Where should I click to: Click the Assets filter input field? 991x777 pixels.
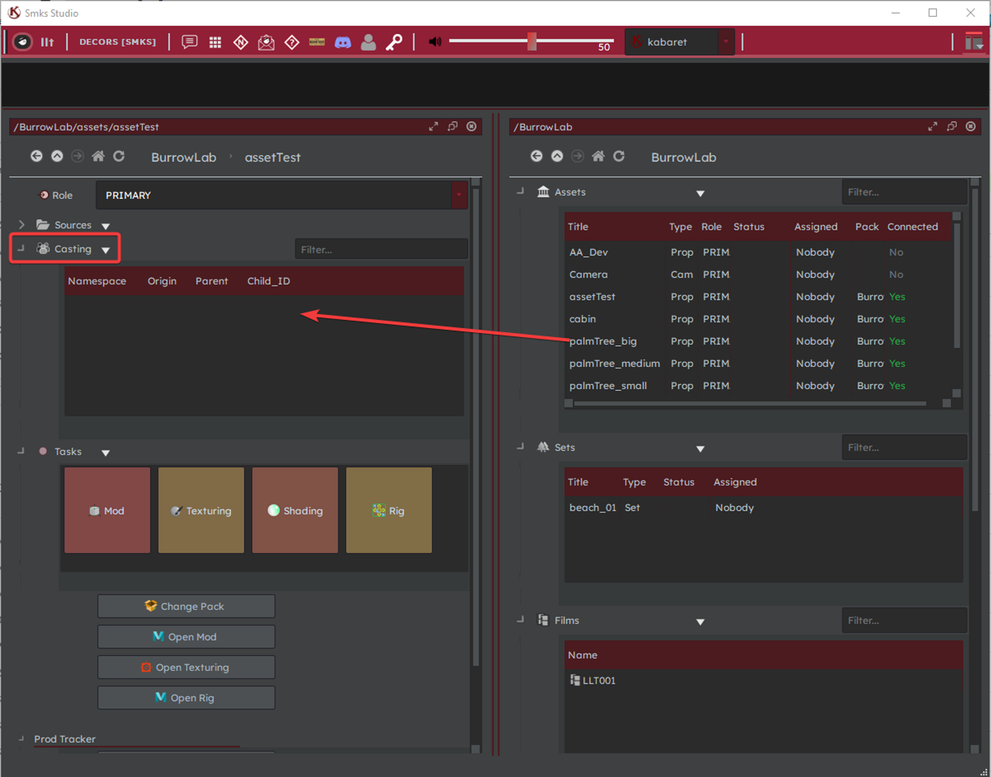coord(904,192)
